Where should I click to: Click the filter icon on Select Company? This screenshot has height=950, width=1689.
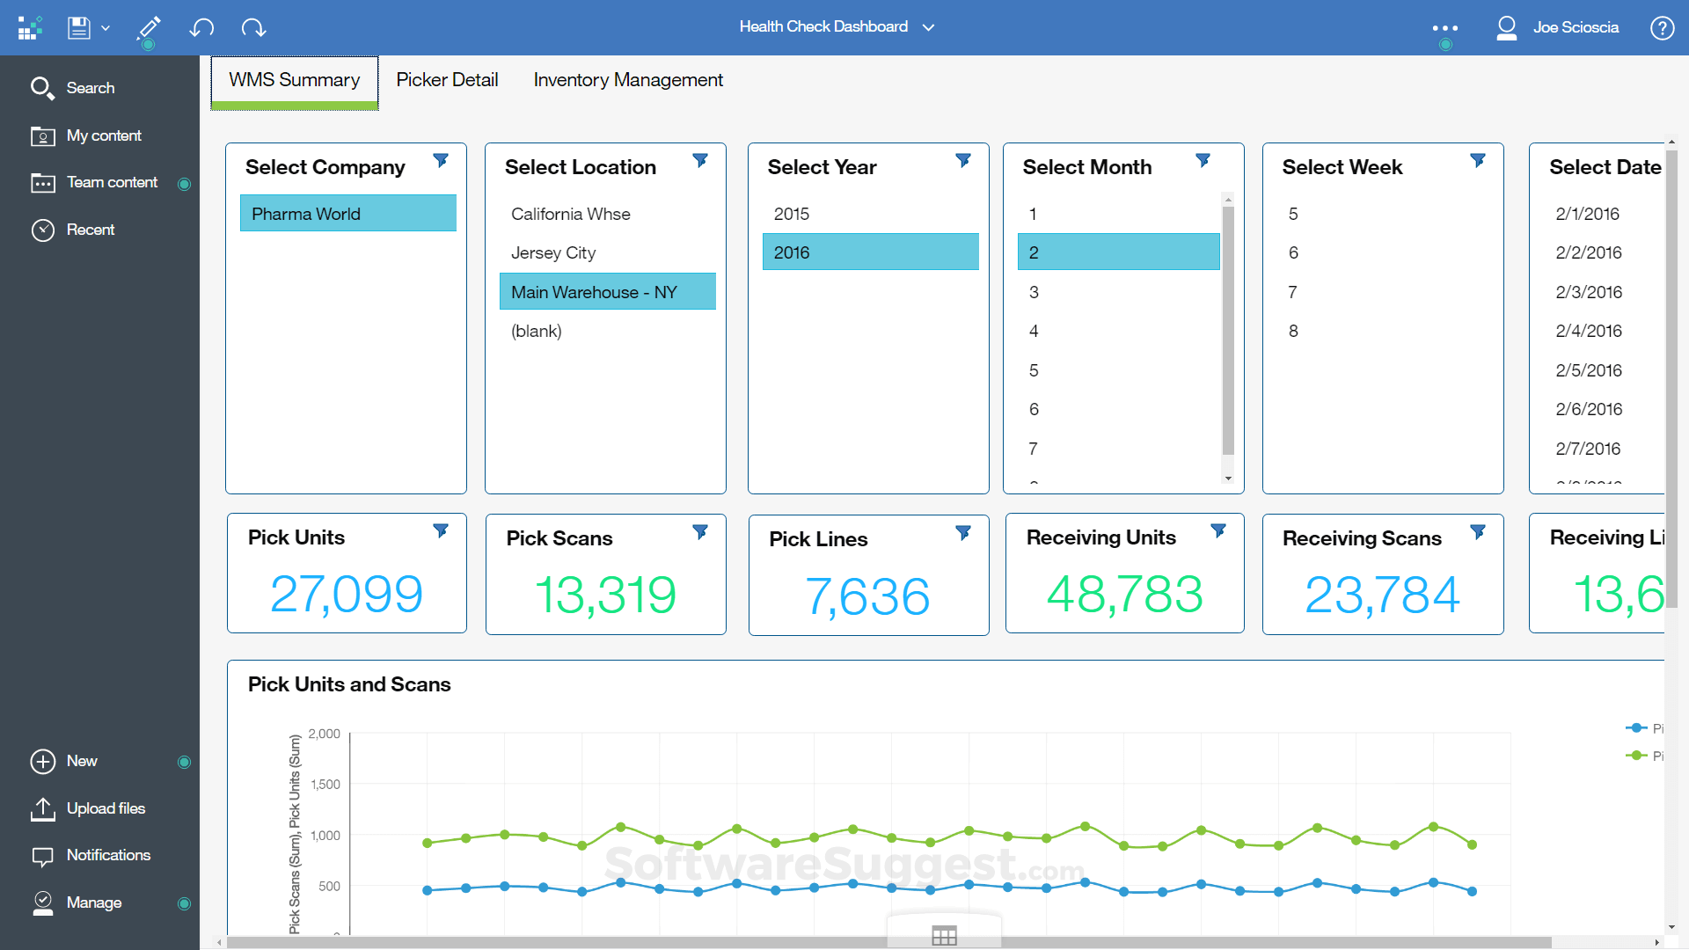[441, 161]
